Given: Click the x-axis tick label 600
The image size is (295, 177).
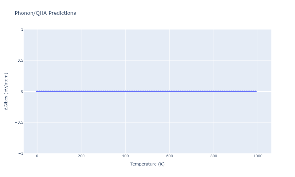Looking at the screenshot, I should pos(169,156).
